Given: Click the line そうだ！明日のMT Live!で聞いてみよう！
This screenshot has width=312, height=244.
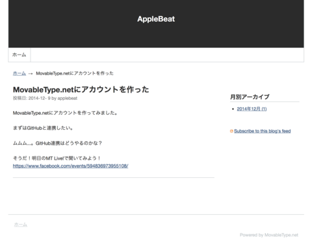Looking at the screenshot, I should [x=57, y=158].
